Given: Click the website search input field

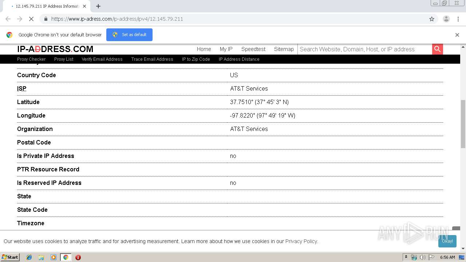Looking at the screenshot, I should (x=365, y=49).
